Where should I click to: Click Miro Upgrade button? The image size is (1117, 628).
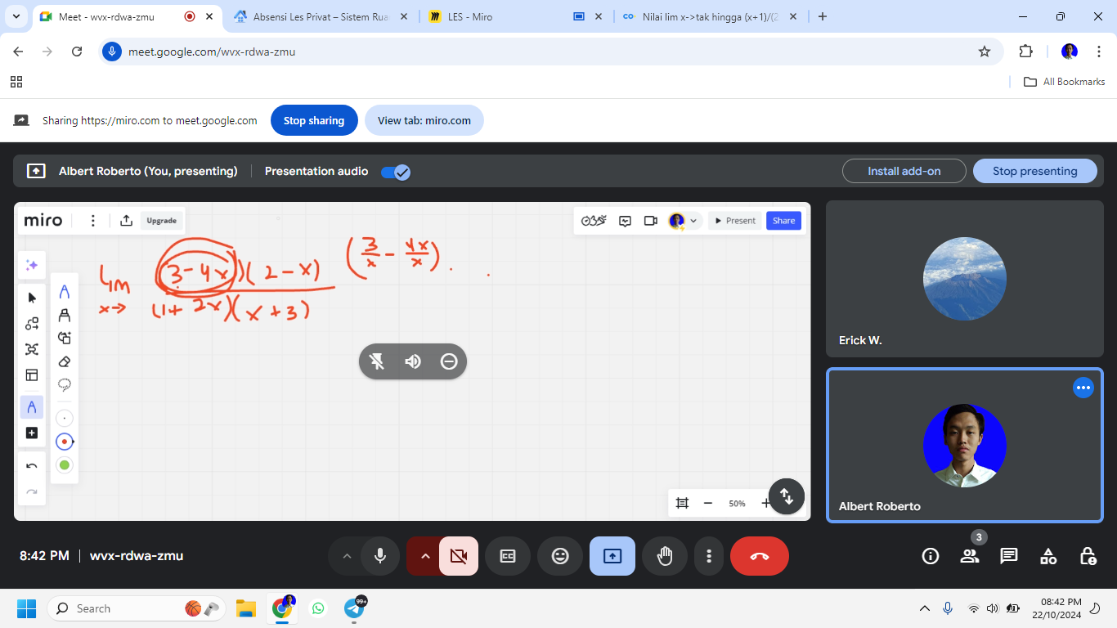(x=162, y=221)
